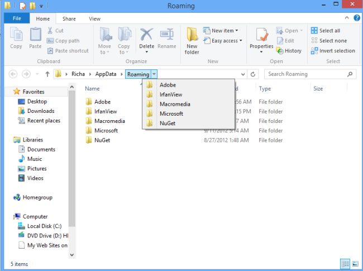The image size is (363, 271).
Task: Sort by the Name column header
Action: tap(92, 88)
